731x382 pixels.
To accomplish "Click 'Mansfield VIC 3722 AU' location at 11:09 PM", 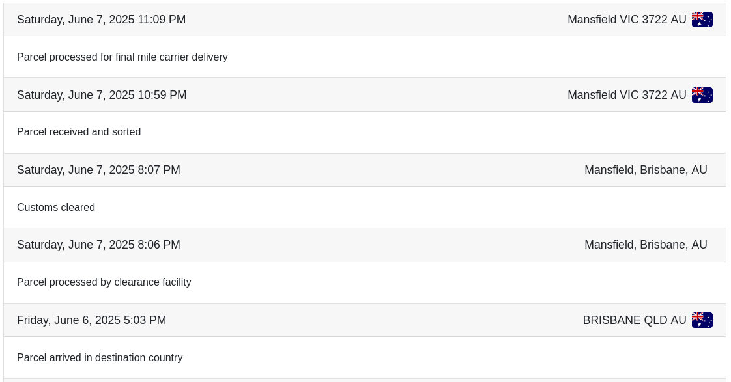I will pyautogui.click(x=626, y=20).
